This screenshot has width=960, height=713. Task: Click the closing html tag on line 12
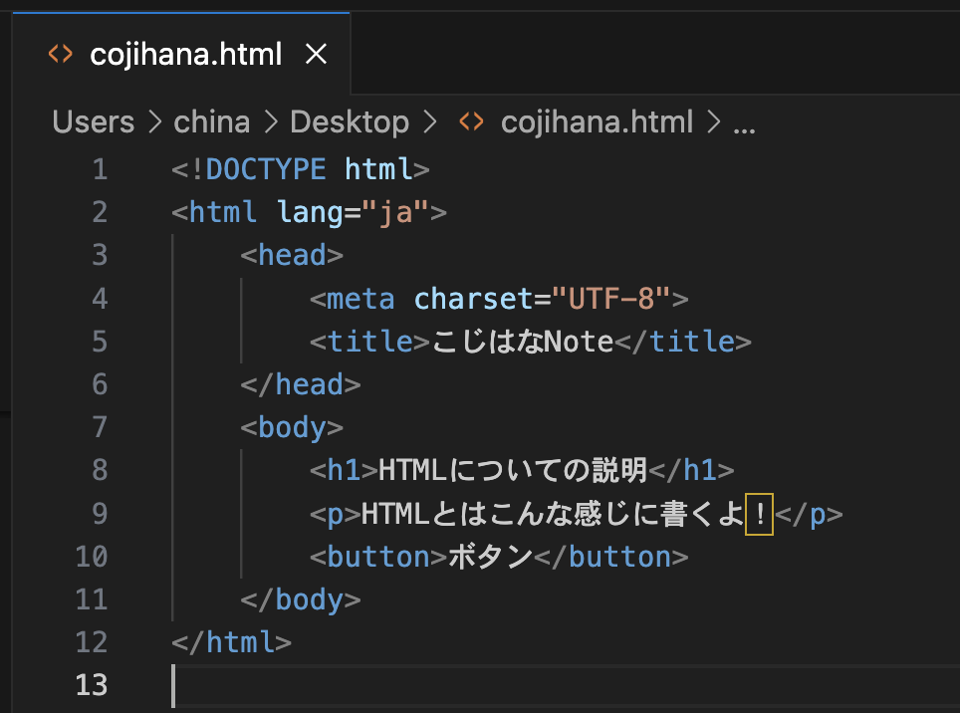(x=231, y=642)
